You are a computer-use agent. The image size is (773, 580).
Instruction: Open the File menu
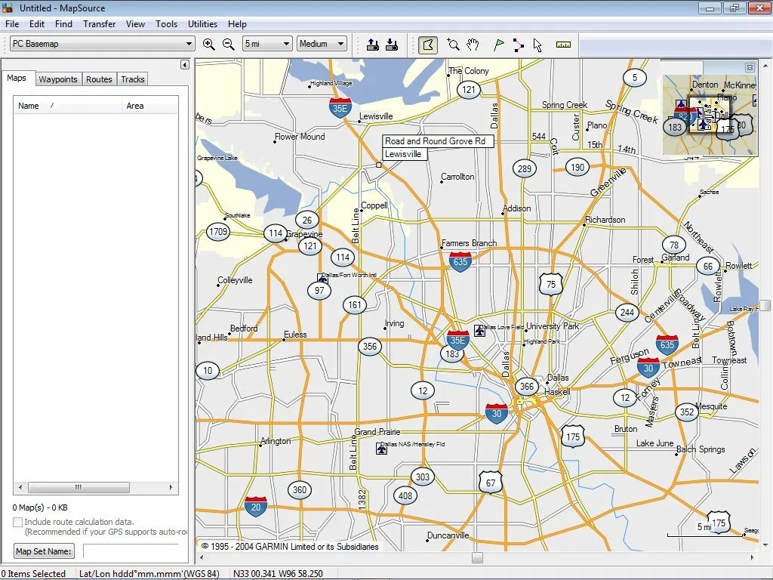pos(12,24)
